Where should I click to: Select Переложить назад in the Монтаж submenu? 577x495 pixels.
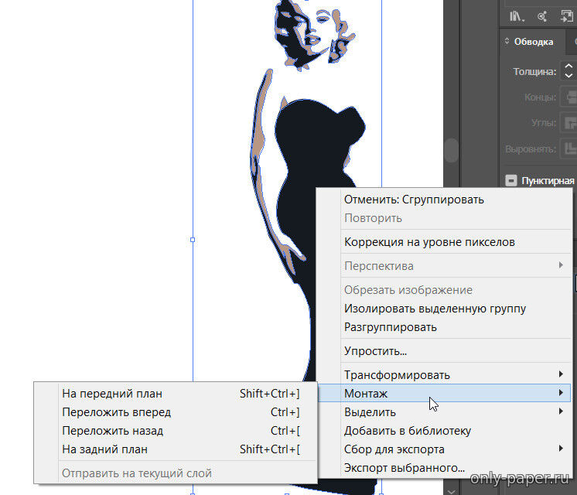point(112,431)
